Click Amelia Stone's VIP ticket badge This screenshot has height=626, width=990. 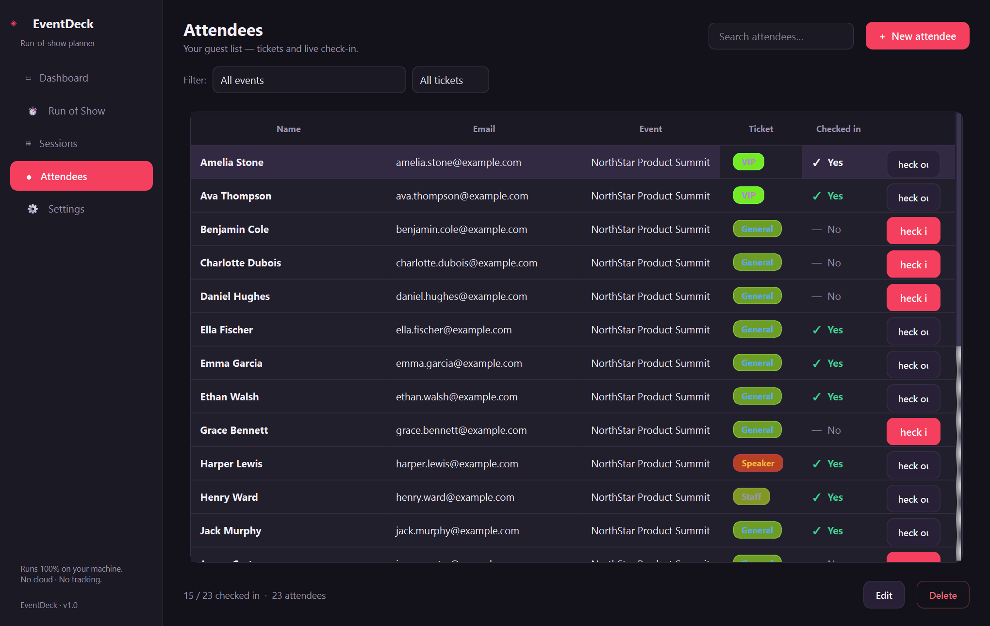tap(748, 162)
